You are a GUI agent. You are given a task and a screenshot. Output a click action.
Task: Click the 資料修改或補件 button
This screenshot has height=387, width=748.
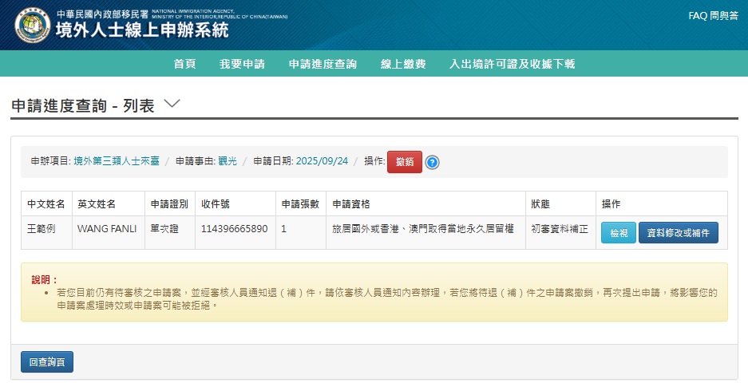pyautogui.click(x=678, y=233)
